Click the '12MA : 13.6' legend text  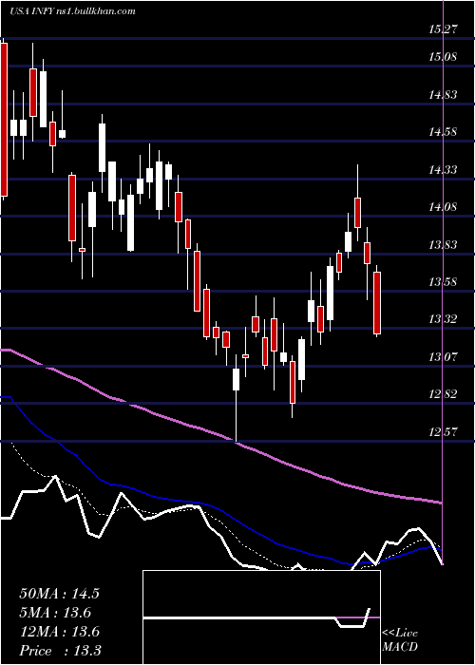(59, 632)
